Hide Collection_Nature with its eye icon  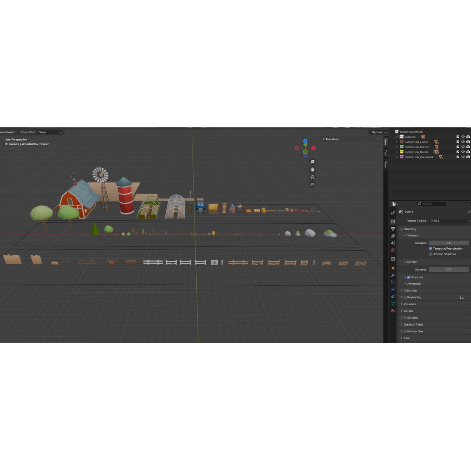[x=463, y=147]
